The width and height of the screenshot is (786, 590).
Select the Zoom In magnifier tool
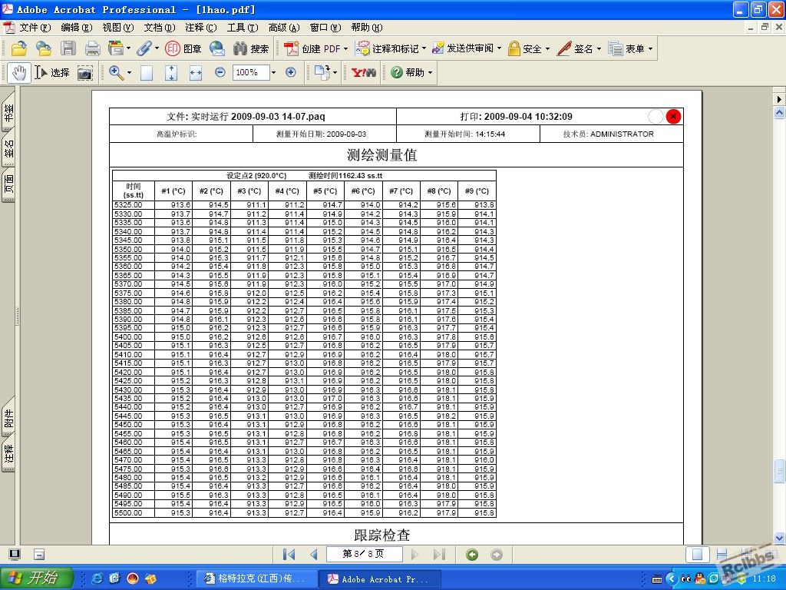point(116,73)
